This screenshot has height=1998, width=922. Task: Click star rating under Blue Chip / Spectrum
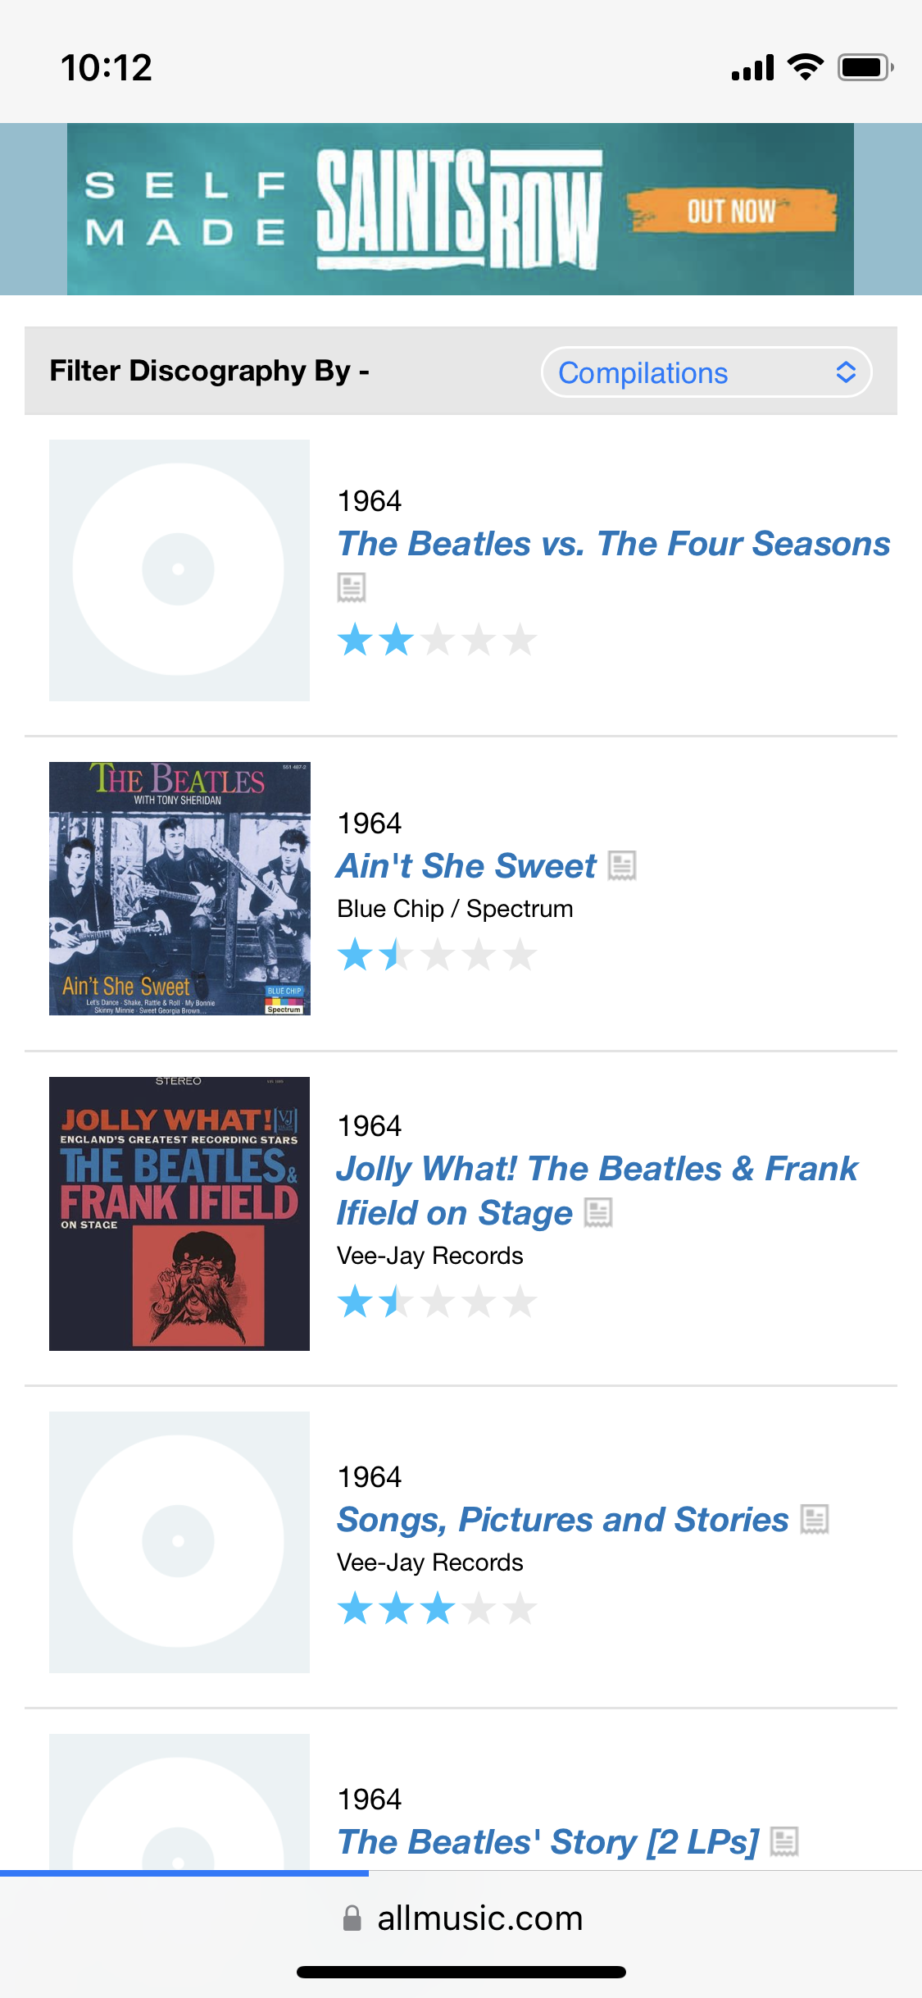click(437, 955)
